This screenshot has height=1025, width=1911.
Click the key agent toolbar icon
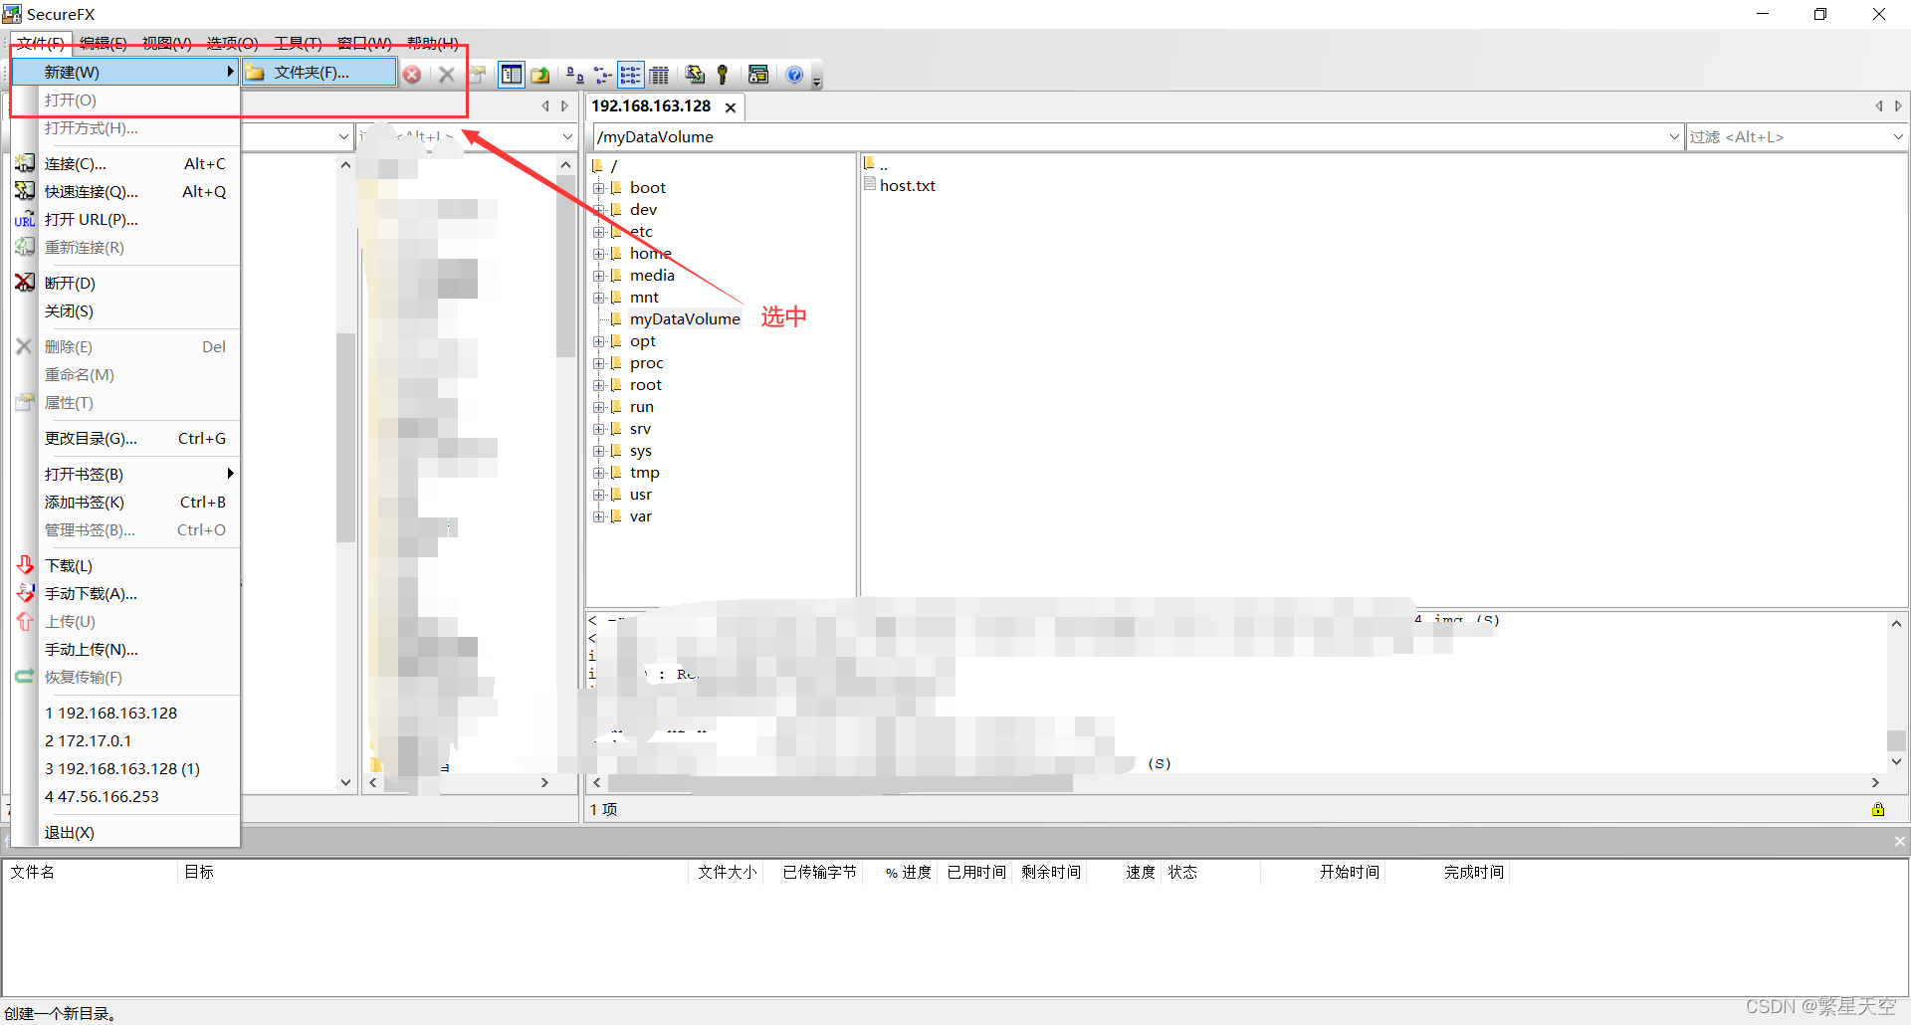[723, 75]
